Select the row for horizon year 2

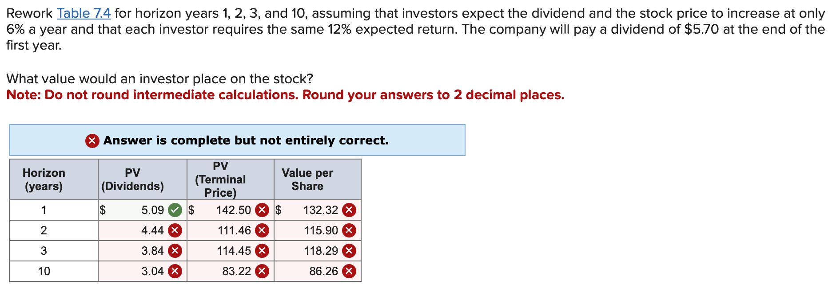(44, 230)
